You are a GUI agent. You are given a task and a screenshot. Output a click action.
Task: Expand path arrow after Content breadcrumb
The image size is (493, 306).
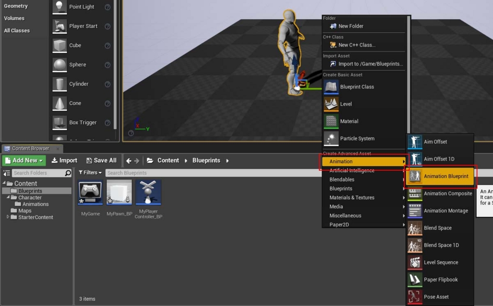click(x=186, y=161)
